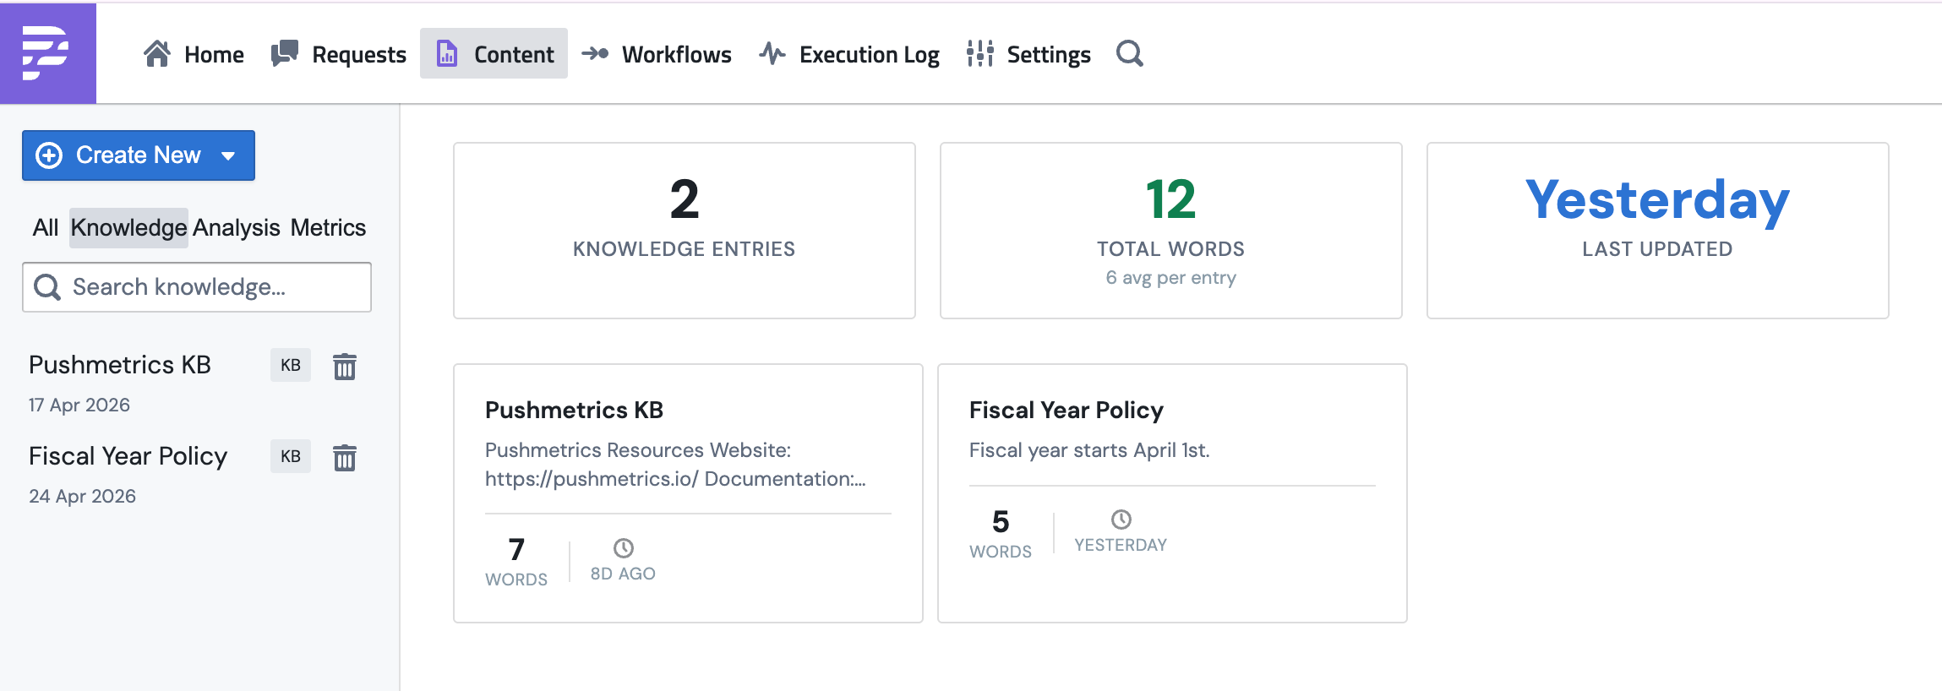Image resolution: width=1942 pixels, height=691 pixels.
Task: Open the Fiscal Year Policy card title
Action: click(1066, 411)
